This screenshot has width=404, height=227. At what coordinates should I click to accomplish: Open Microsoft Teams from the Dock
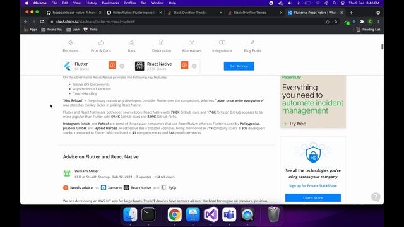[x=229, y=214]
